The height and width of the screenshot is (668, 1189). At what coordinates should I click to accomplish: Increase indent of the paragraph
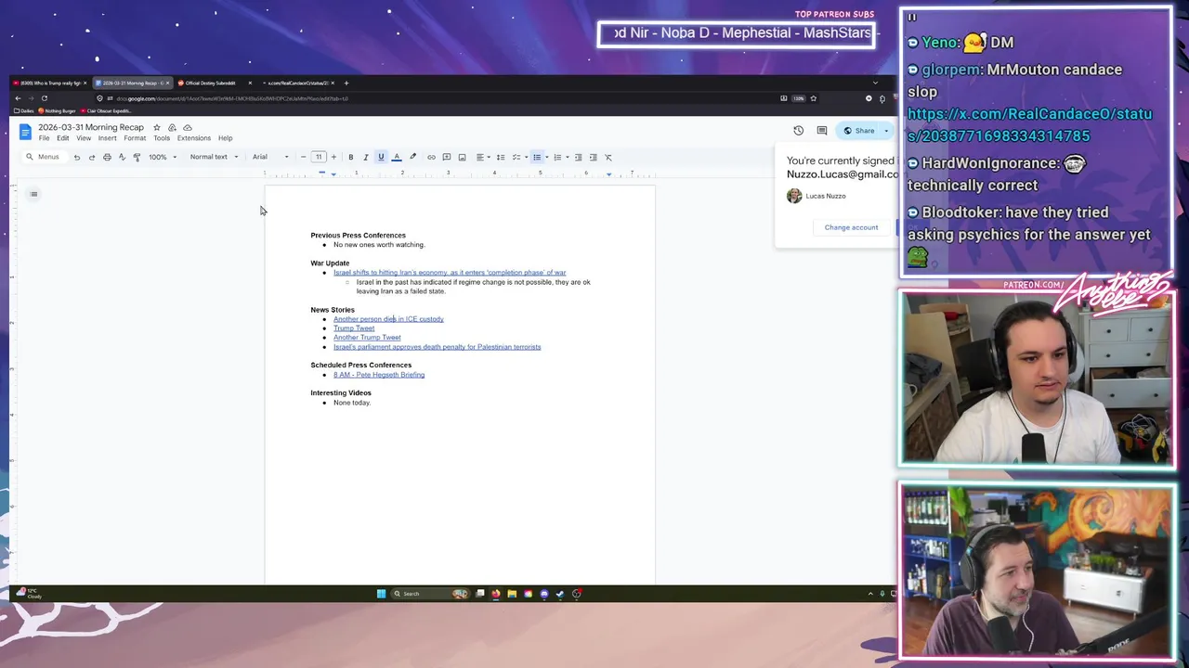[593, 157]
